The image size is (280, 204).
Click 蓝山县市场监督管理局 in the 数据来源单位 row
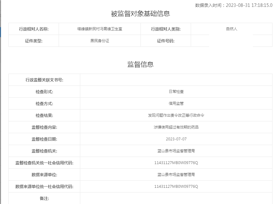(176, 175)
